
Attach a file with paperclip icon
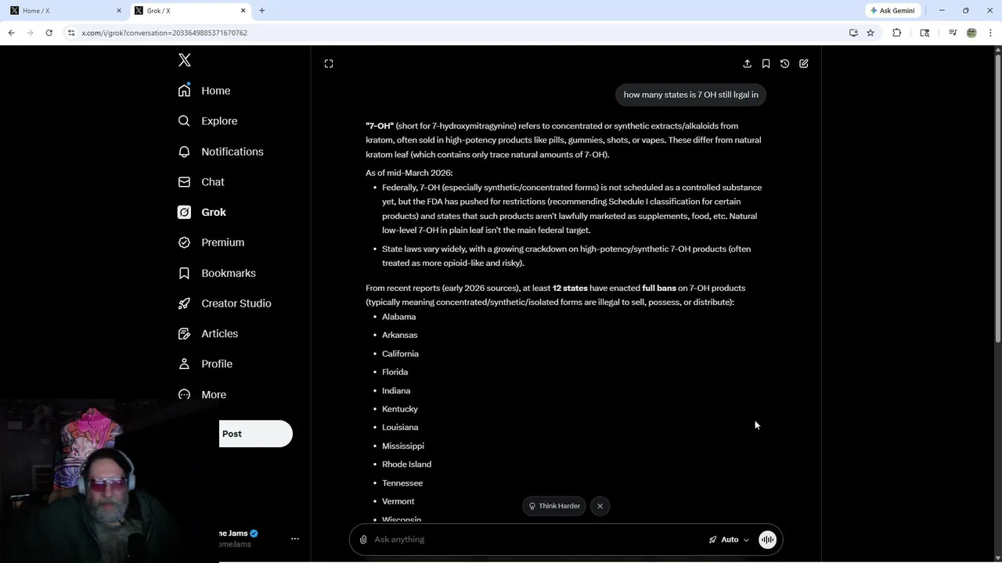tap(363, 540)
